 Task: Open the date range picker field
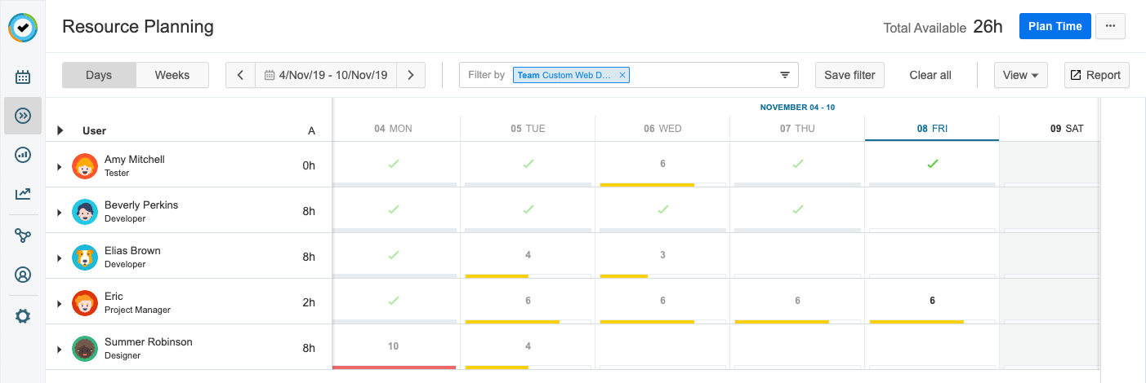326,75
